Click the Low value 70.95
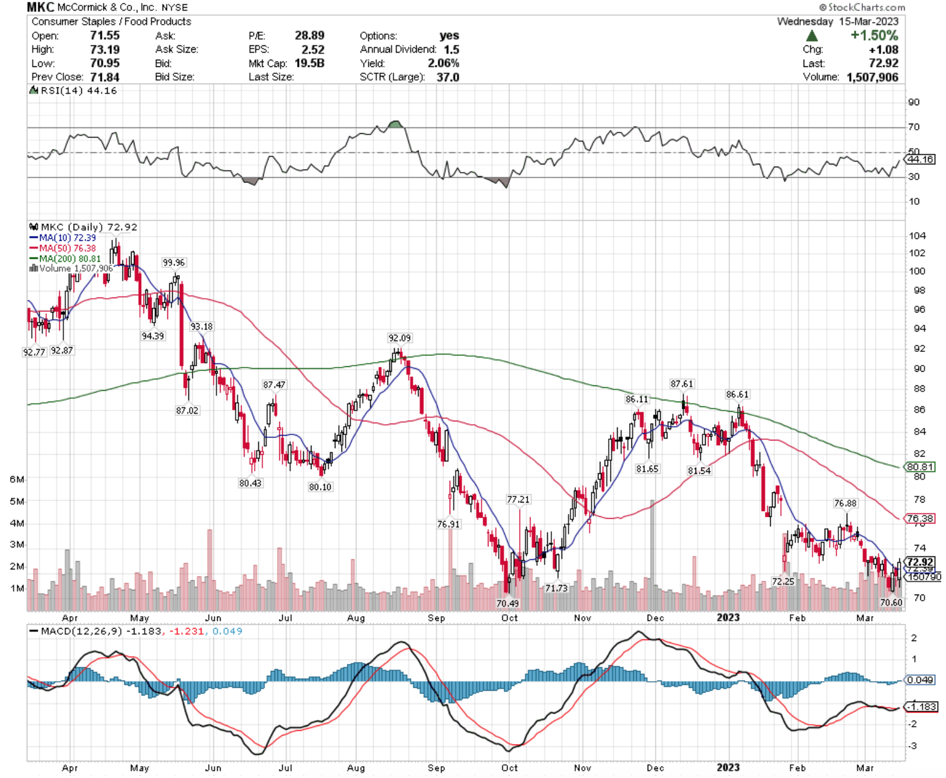Image resolution: width=946 pixels, height=778 pixels. 105,63
